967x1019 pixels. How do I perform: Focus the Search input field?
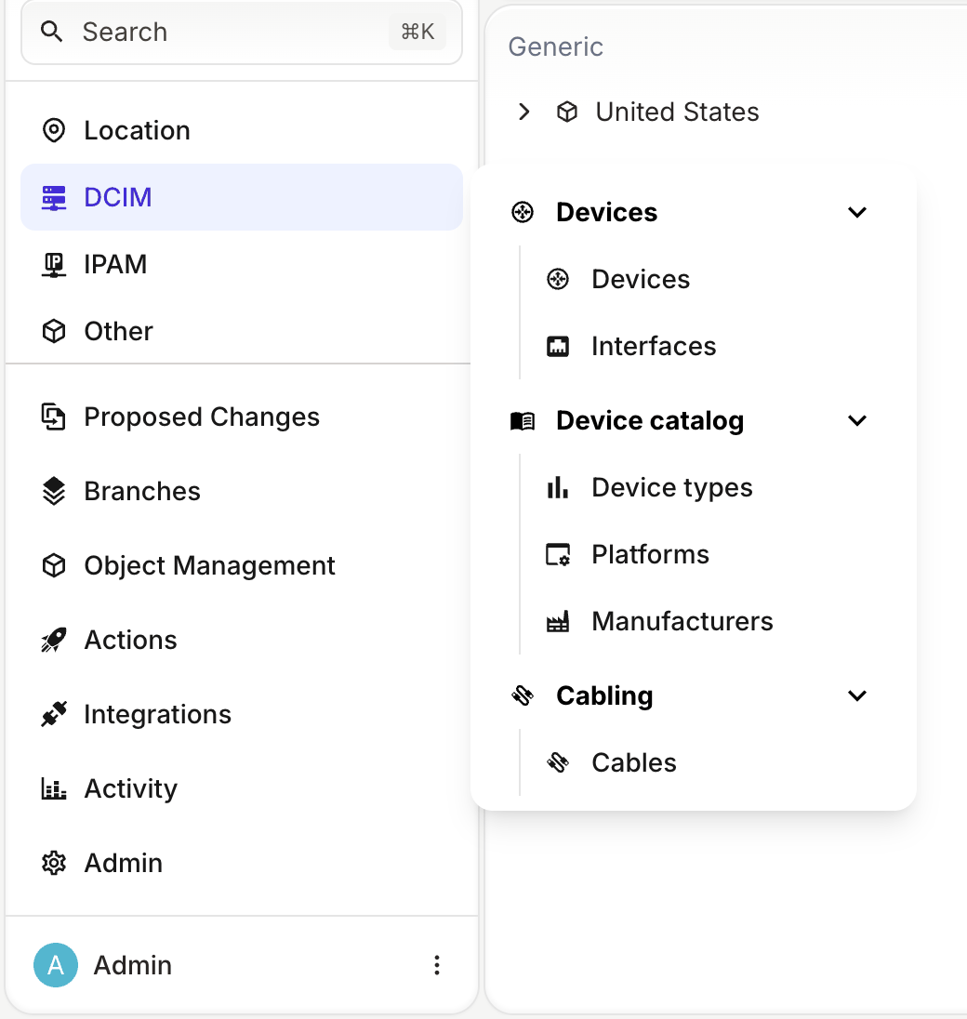click(x=242, y=32)
